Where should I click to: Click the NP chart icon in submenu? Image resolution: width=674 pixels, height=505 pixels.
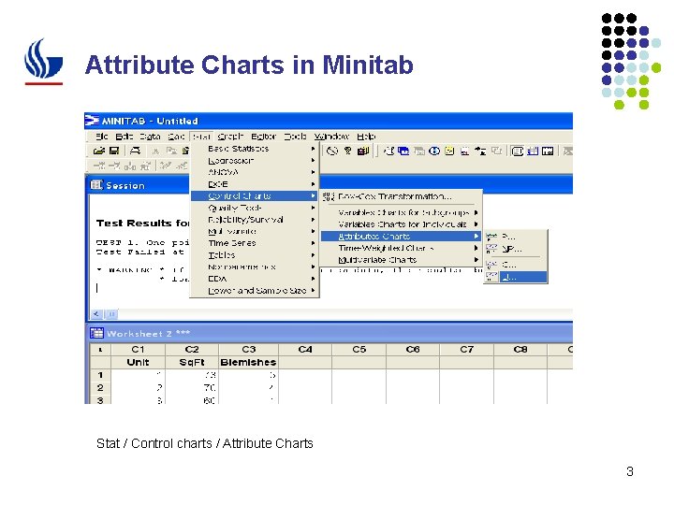491,249
